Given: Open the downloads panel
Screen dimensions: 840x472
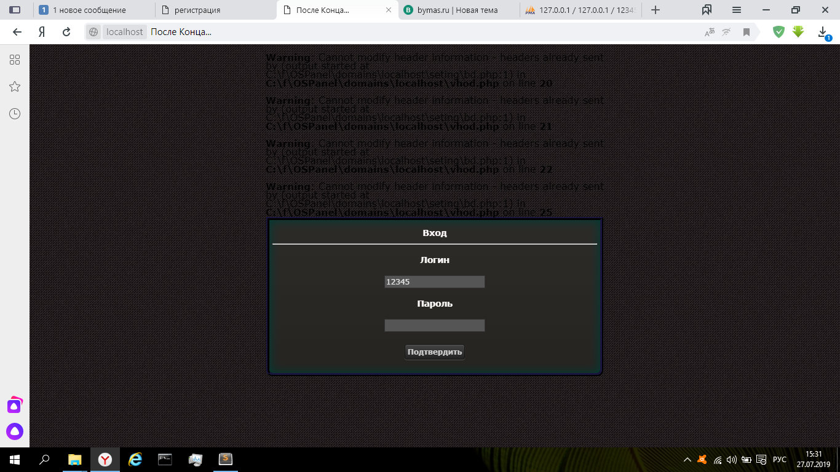Looking at the screenshot, I should pyautogui.click(x=823, y=32).
